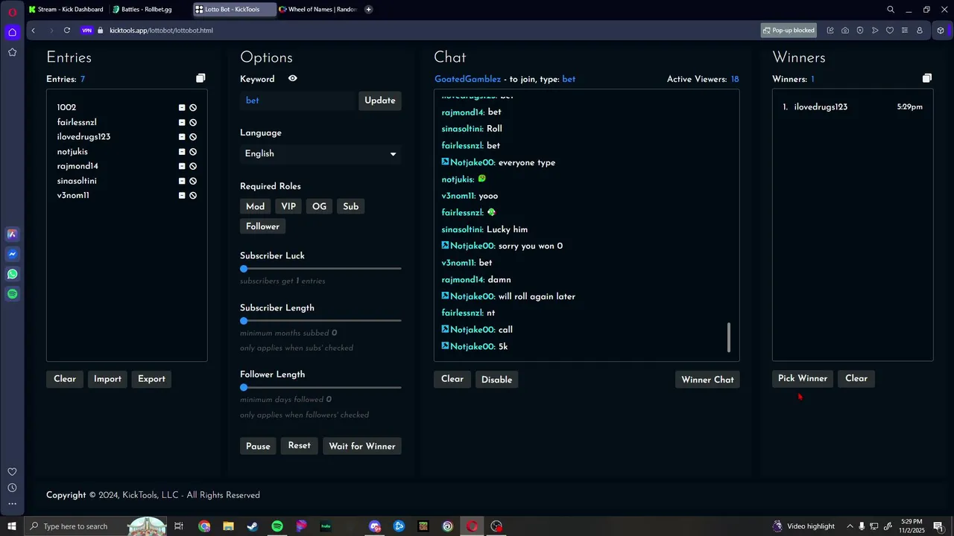
Task: Disable chat with Disable button
Action: (x=496, y=380)
